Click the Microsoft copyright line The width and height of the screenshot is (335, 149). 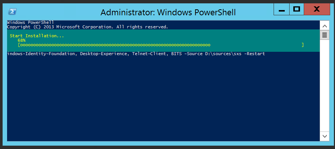pos(87,27)
